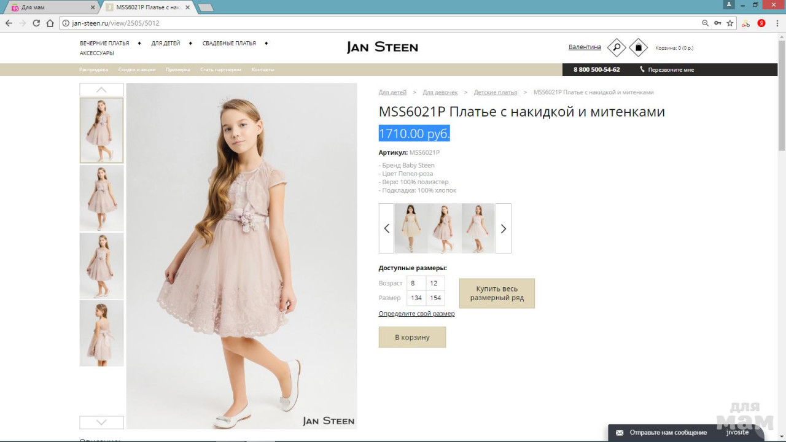Click the zoom magnifier icon in address bar
786x442 pixels.
coord(705,23)
